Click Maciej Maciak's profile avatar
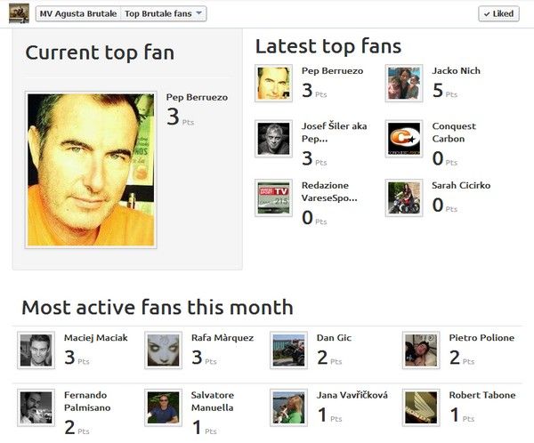 click(x=36, y=350)
